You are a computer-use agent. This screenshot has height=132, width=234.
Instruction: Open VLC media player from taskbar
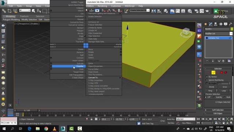(x=54, y=129)
